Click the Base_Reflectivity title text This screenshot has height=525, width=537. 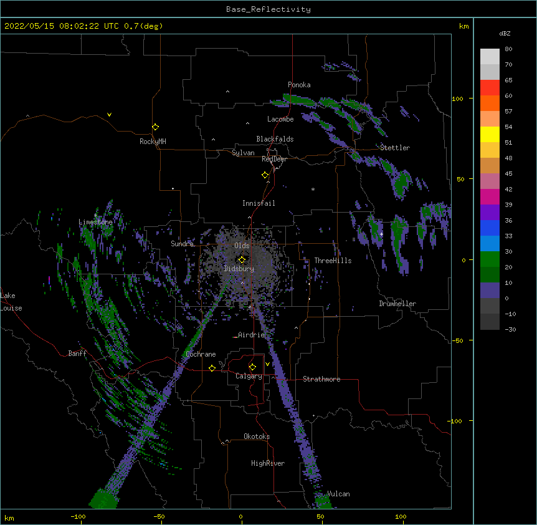point(268,9)
